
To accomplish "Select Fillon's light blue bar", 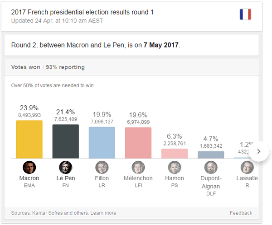I will [x=102, y=143].
